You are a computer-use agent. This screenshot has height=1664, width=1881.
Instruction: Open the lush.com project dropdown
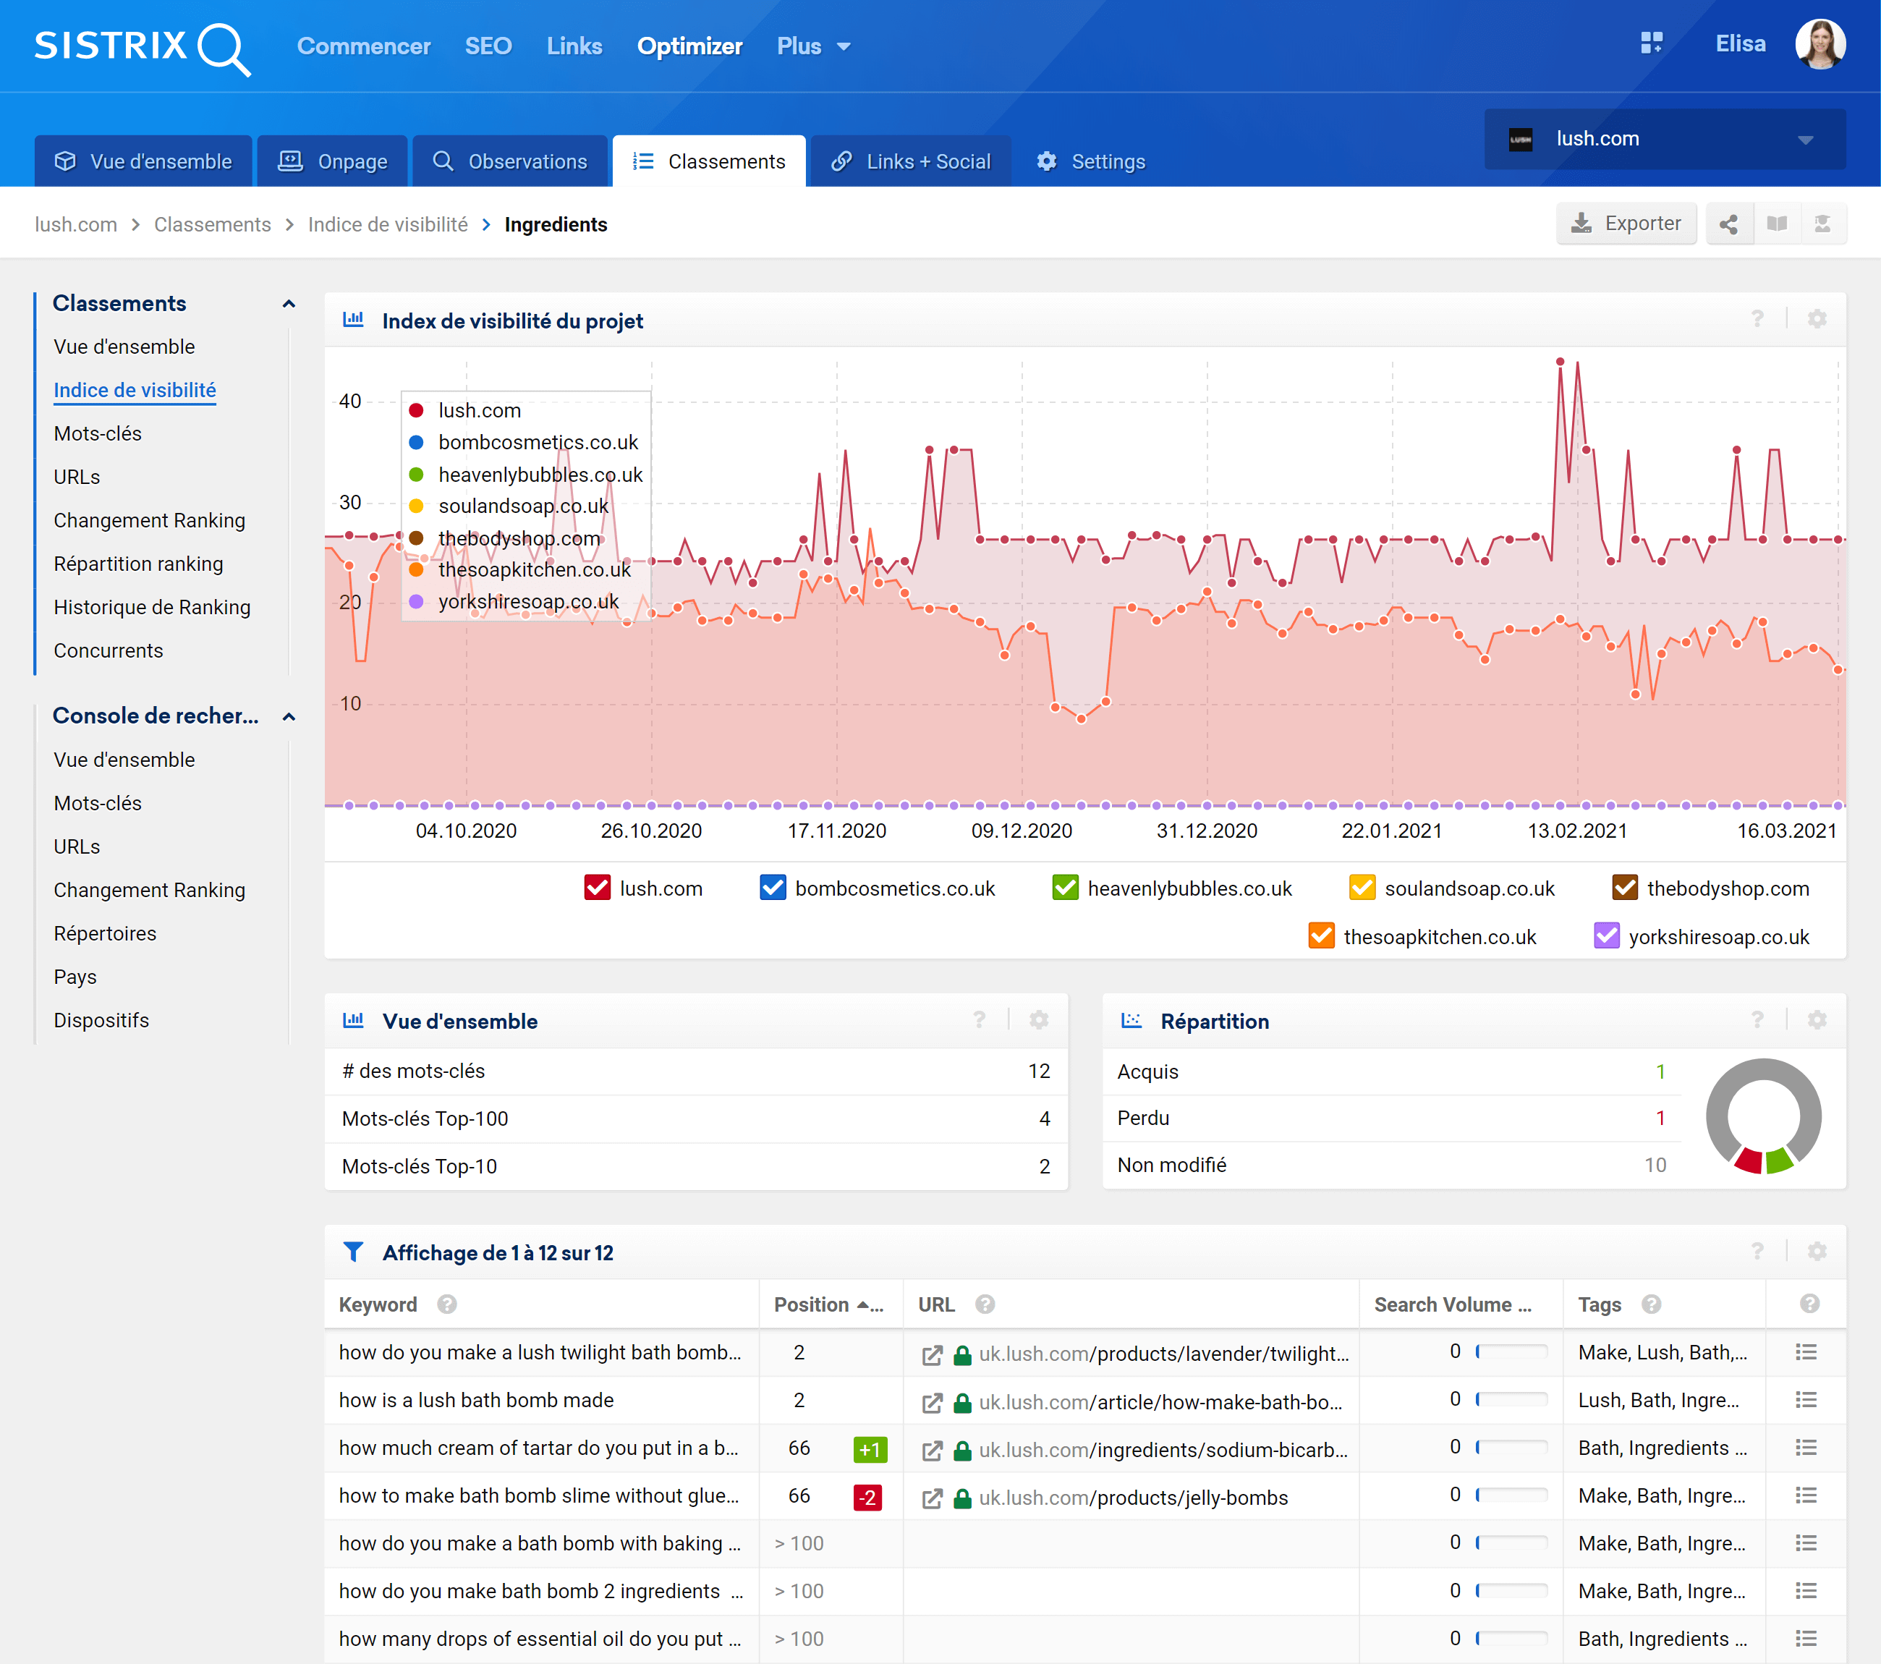[x=1664, y=139]
